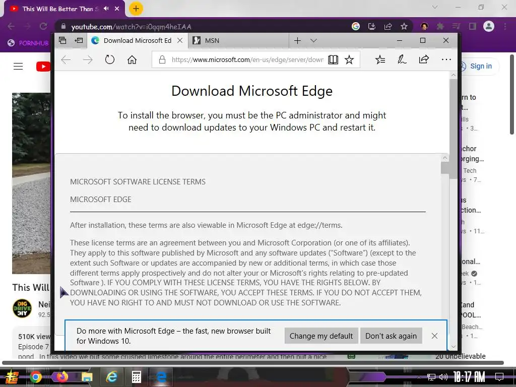The image size is (516, 387).
Task: Open volume control in system tray
Action: [x=443, y=377]
